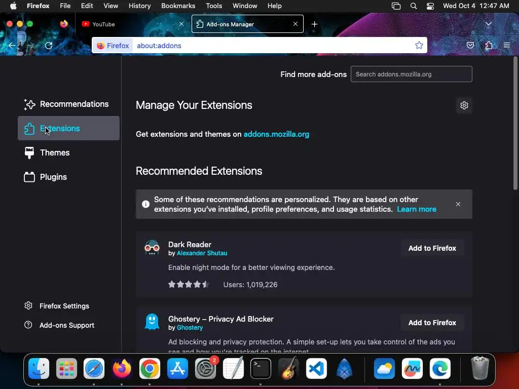Image resolution: width=519 pixels, height=389 pixels.
Task: Open App Store from the Dock
Action: pos(177,369)
